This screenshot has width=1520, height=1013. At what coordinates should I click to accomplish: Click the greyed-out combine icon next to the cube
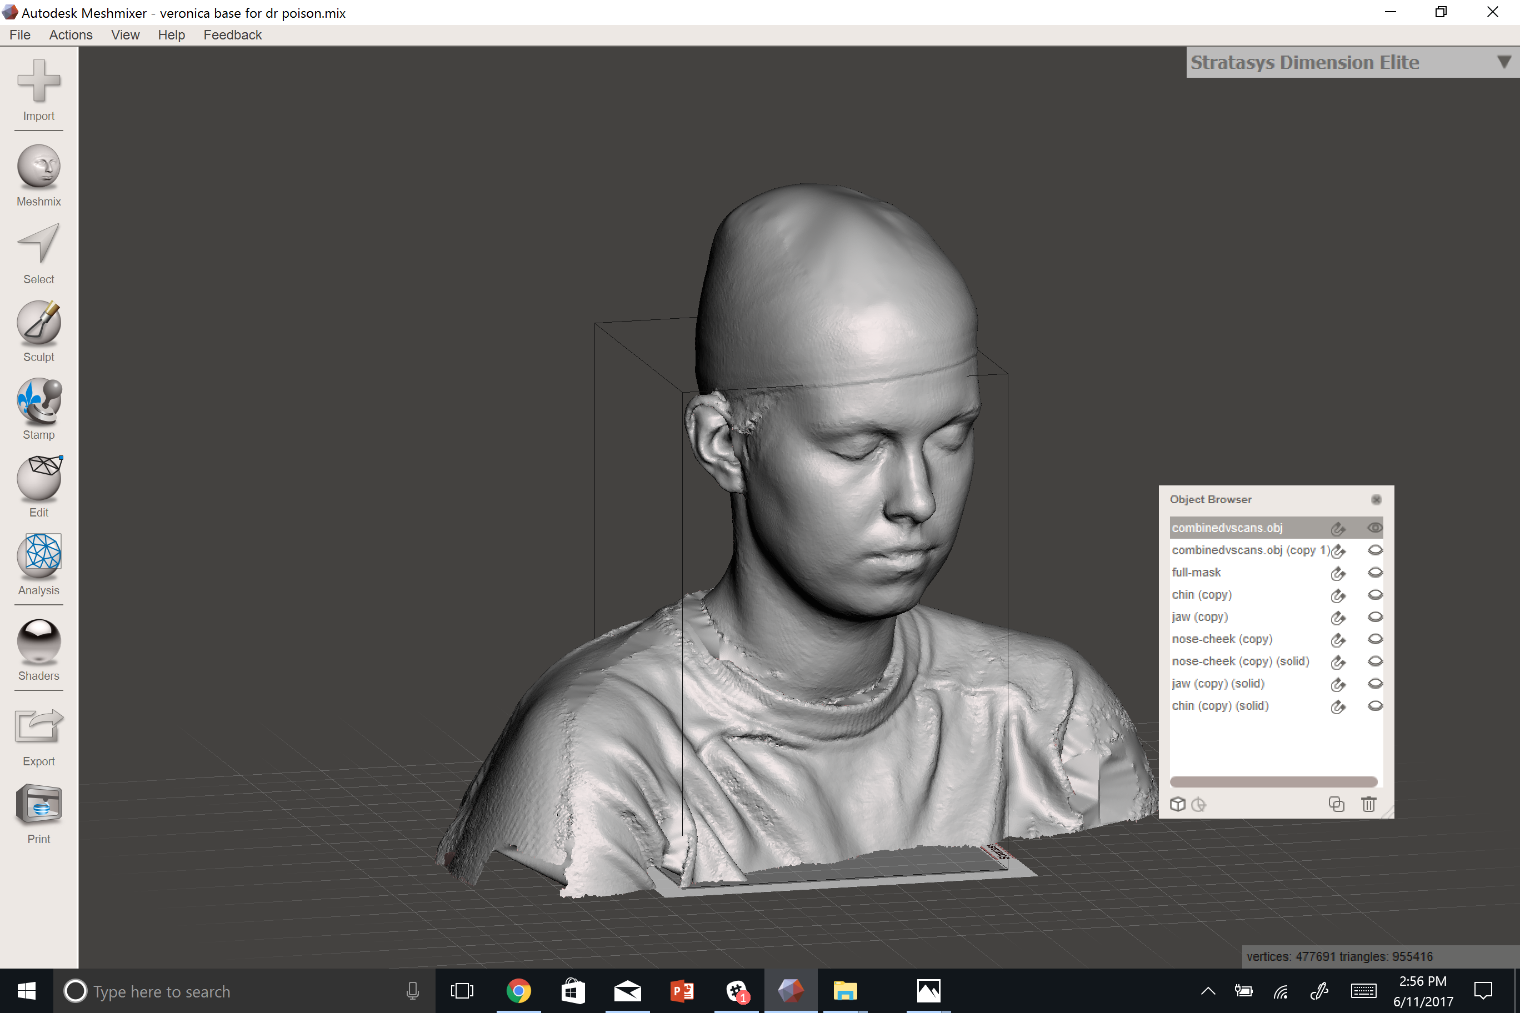pos(1199,804)
